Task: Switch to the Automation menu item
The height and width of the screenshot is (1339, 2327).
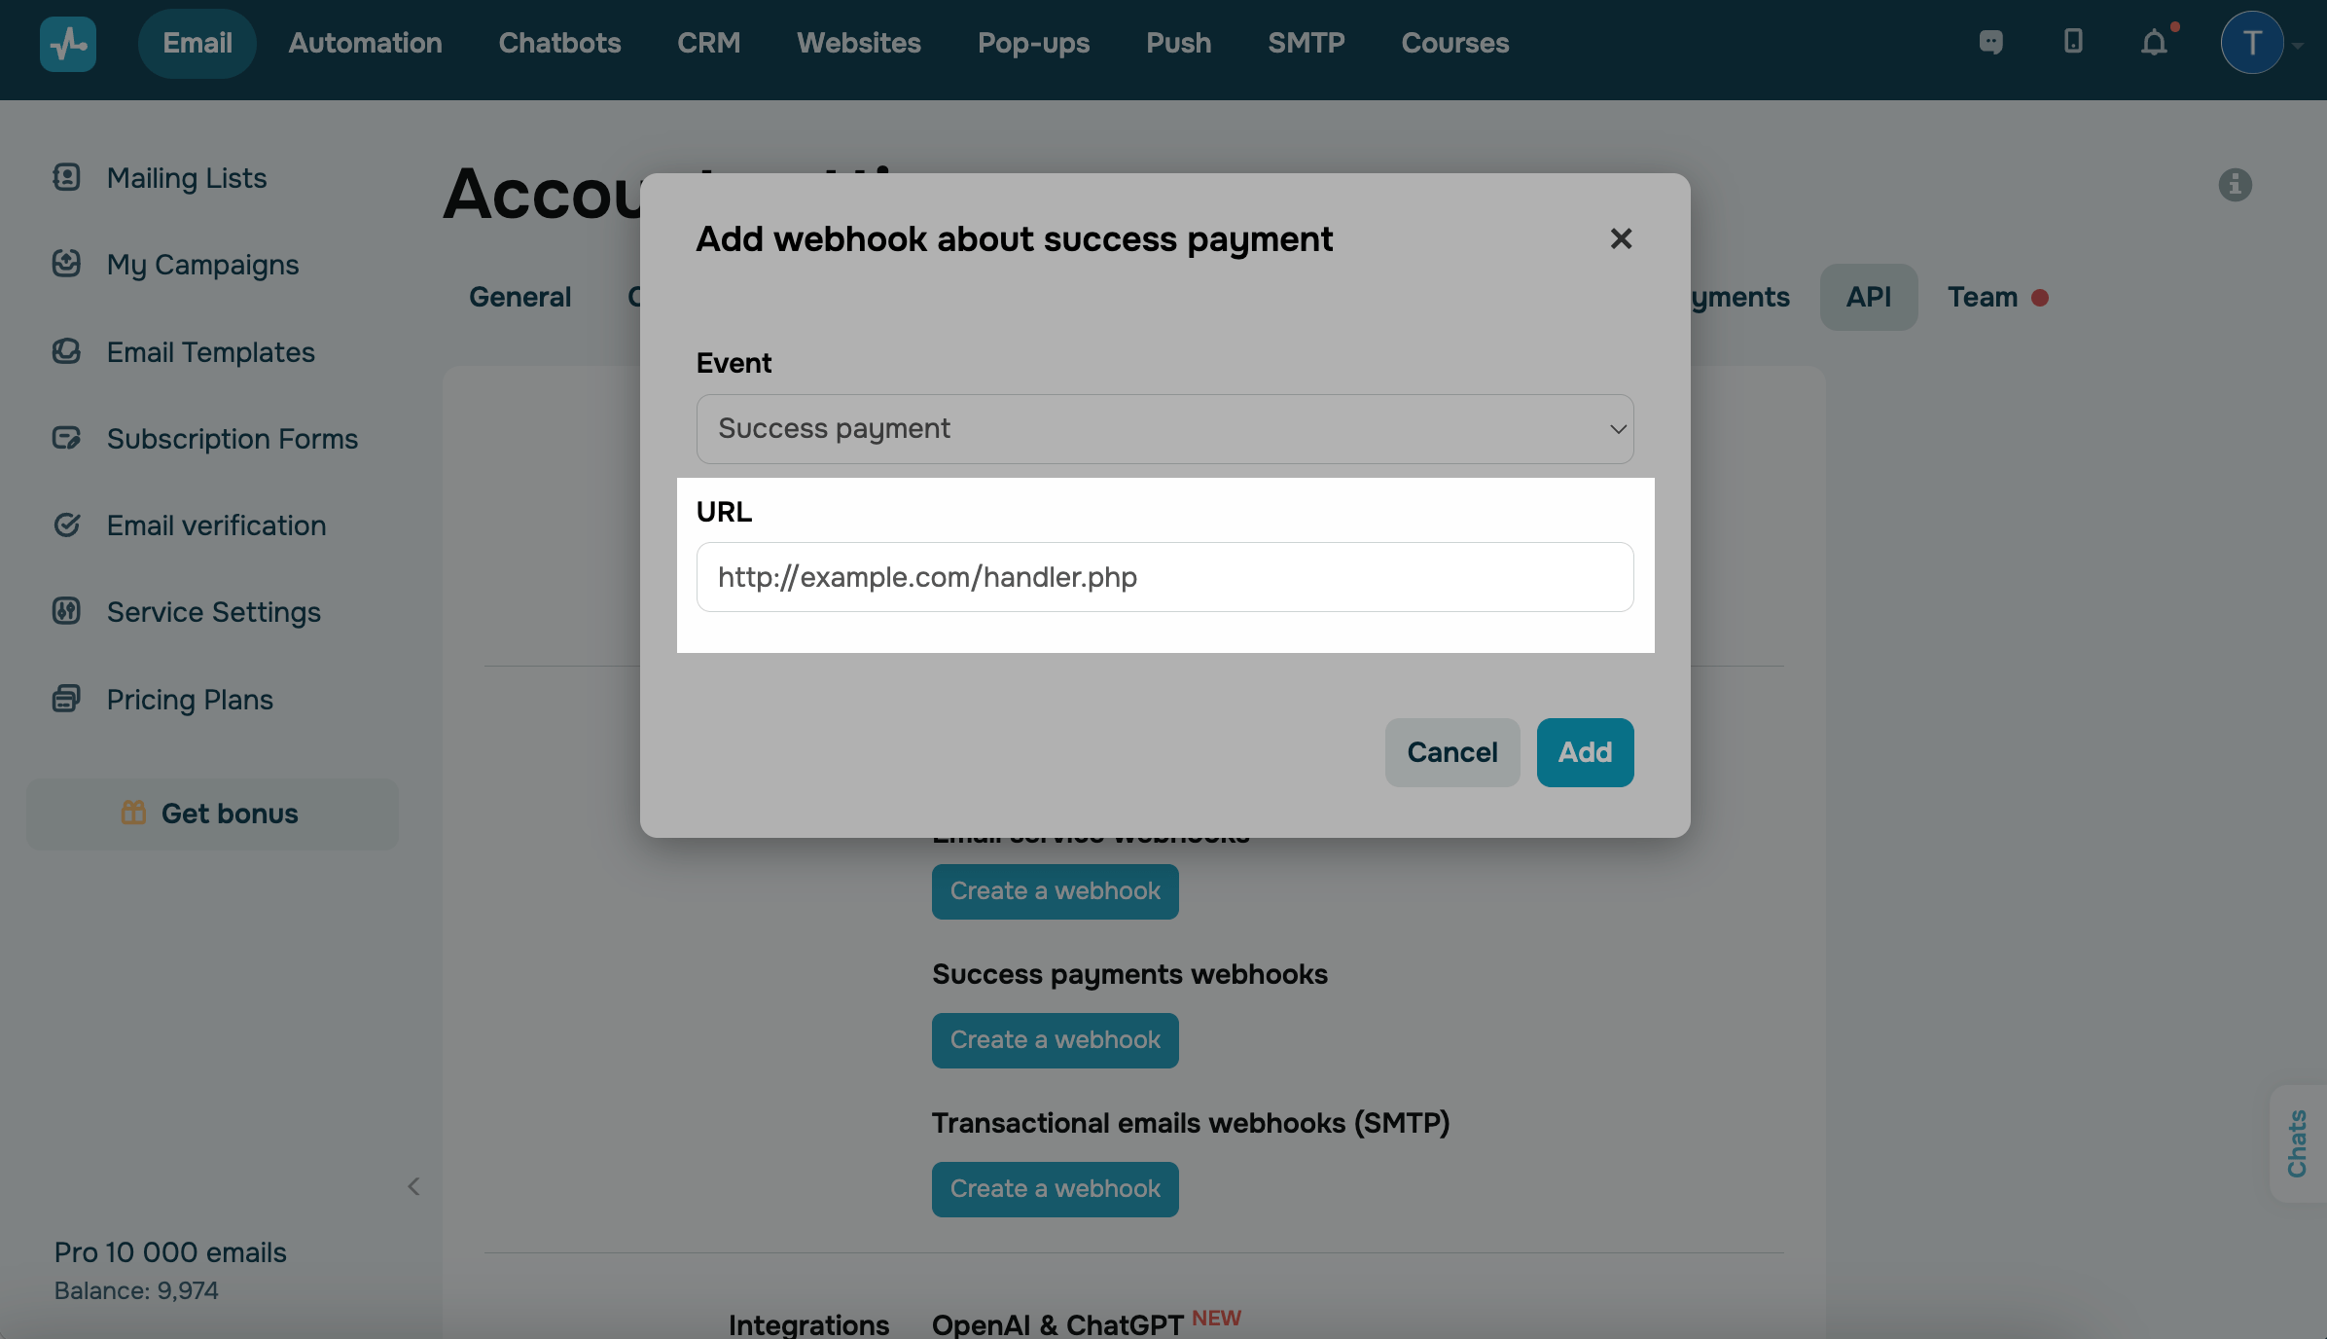Action: click(365, 43)
